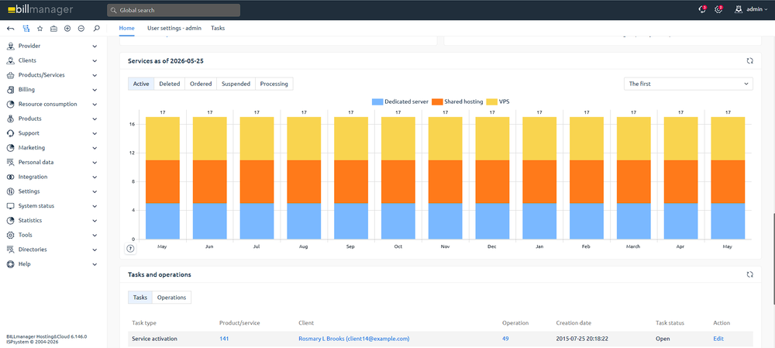Click the admin user avatar icon
This screenshot has width=775, height=348.
click(739, 9)
